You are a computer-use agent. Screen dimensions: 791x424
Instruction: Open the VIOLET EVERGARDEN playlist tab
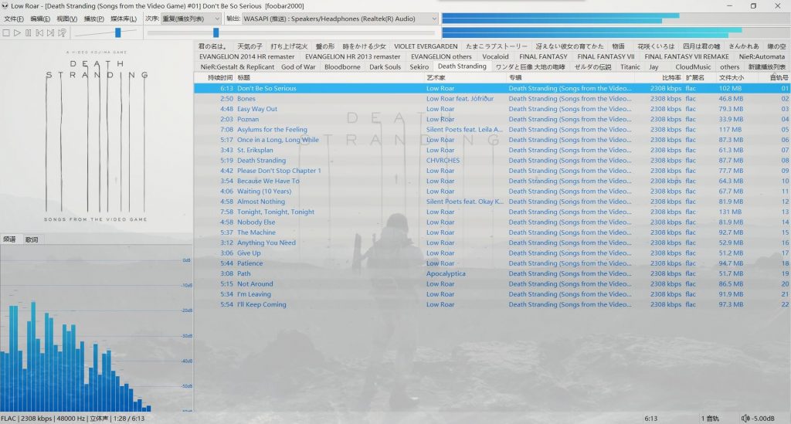(426, 46)
